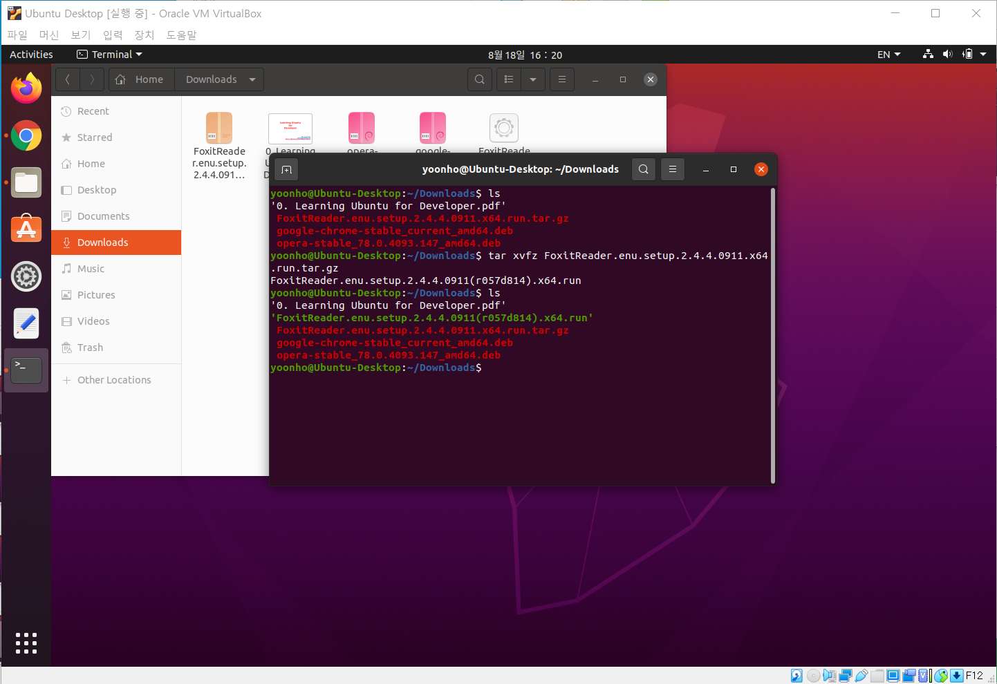The width and height of the screenshot is (997, 684).
Task: Open EN input source dropdown
Action: tap(889, 55)
